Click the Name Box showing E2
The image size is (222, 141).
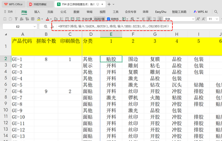point(18,26)
